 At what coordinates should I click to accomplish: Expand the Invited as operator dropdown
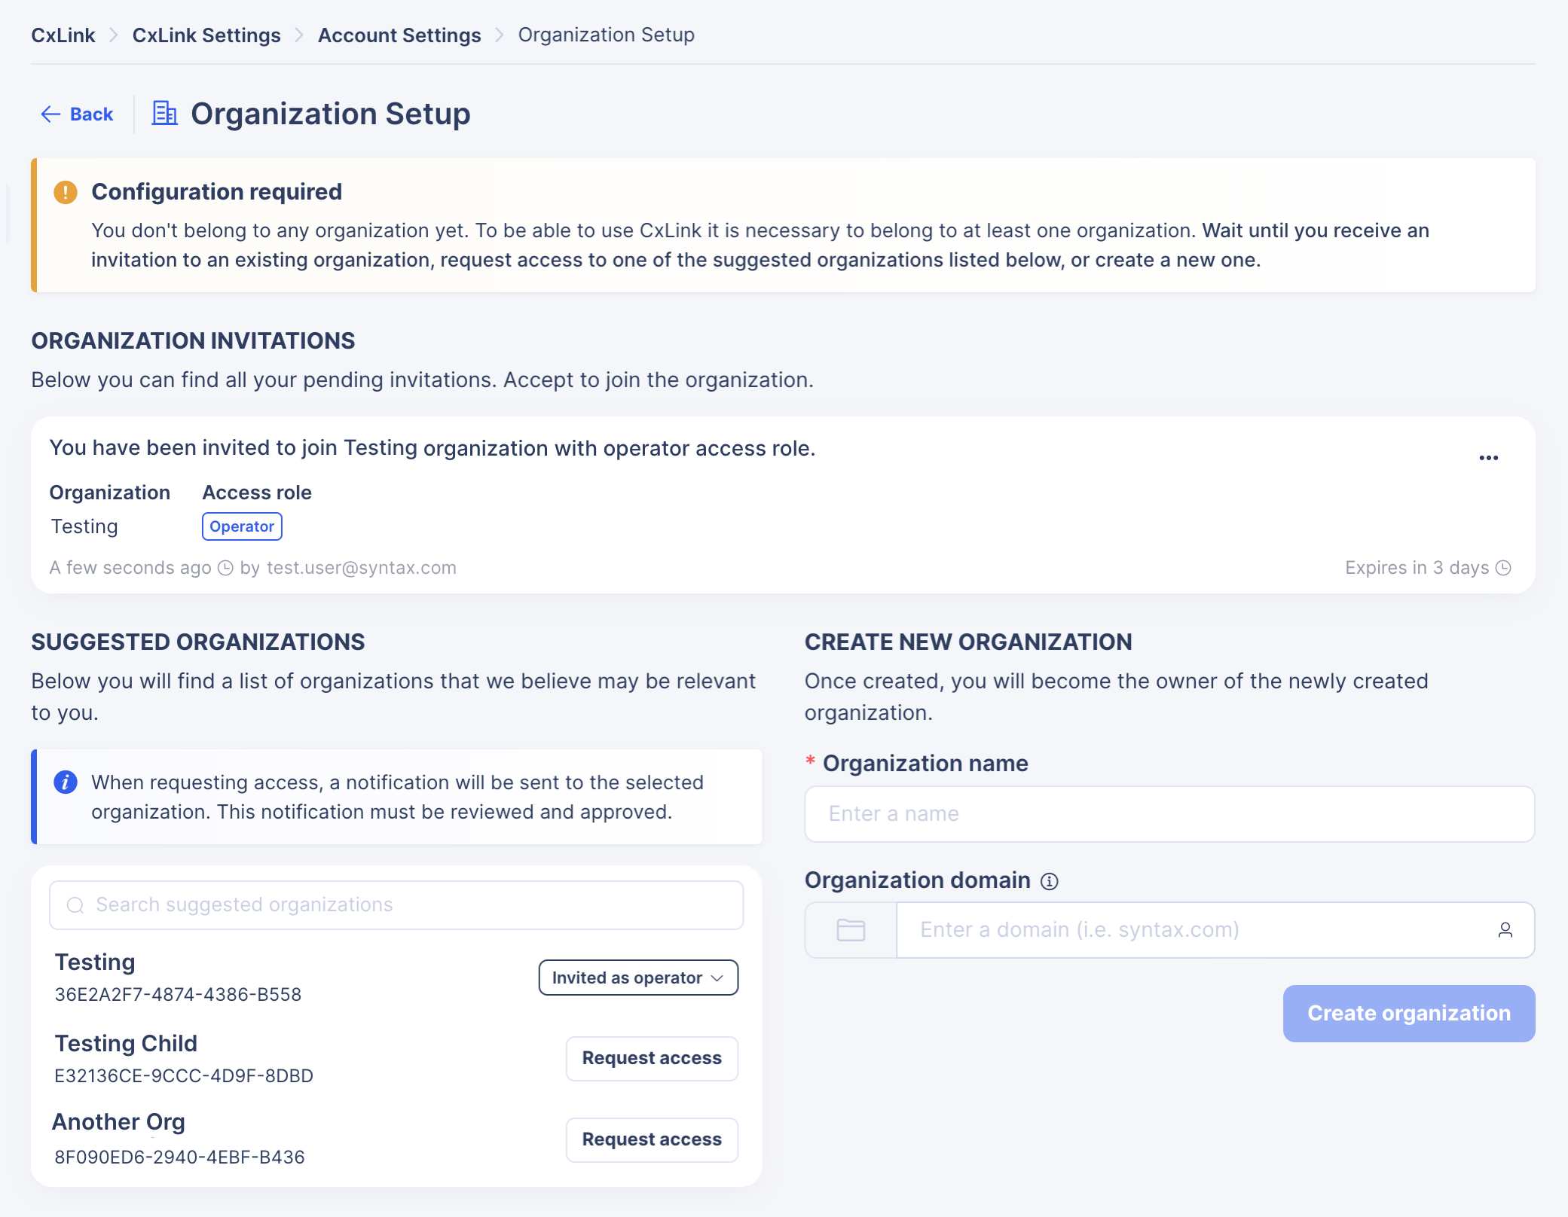pos(638,978)
